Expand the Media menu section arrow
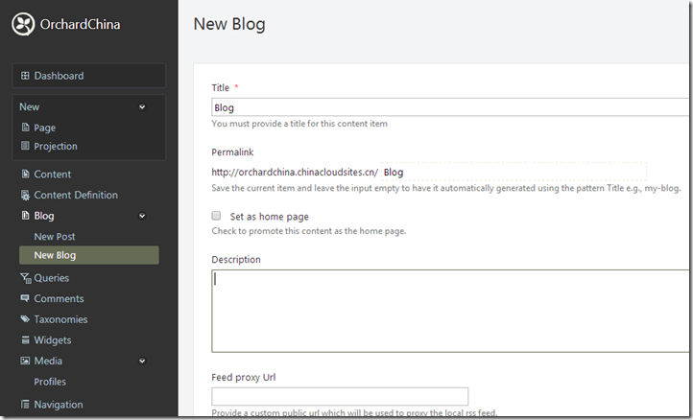This screenshot has height=420, width=693. (x=142, y=362)
